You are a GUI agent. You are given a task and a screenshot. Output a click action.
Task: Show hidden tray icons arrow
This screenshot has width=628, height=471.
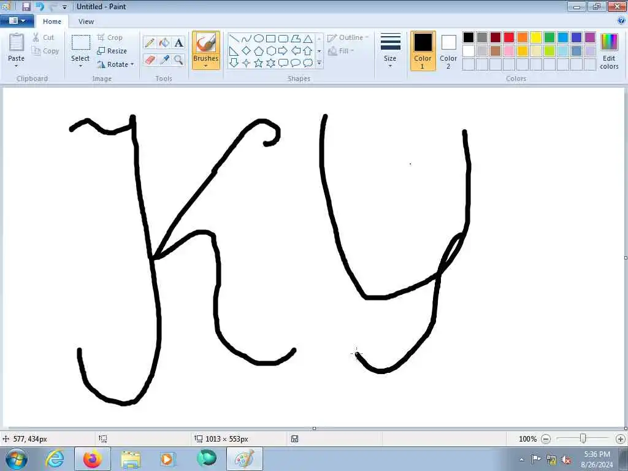coord(521,460)
